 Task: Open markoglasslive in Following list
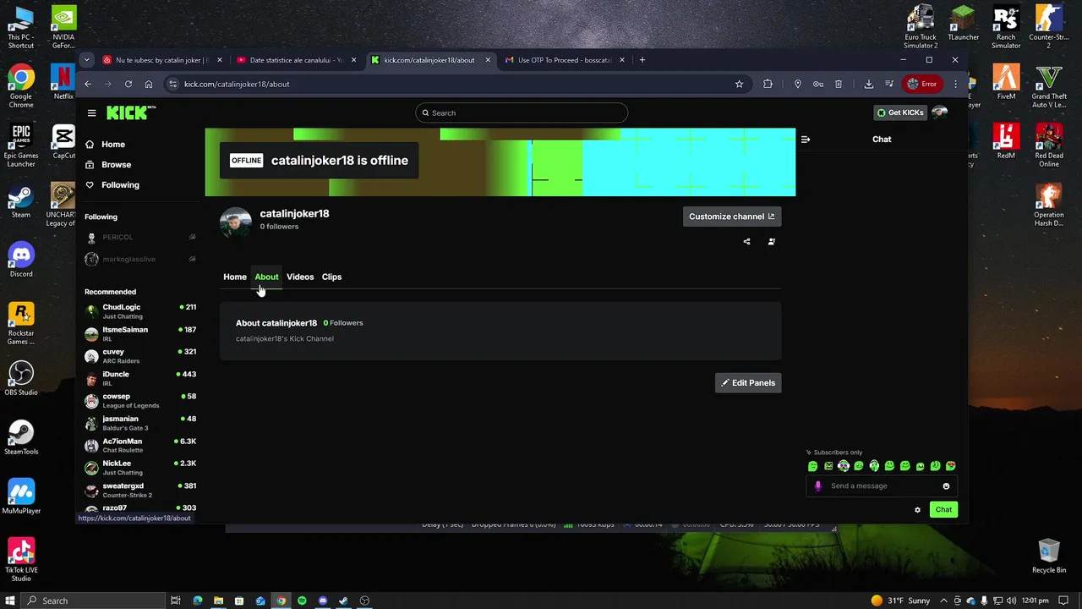140,260
